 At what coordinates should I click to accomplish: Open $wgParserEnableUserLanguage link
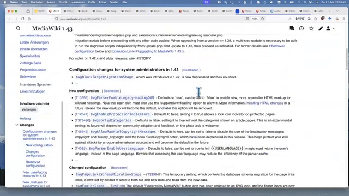click(116, 149)
